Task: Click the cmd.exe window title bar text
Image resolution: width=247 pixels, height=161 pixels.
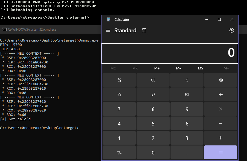Action: click(32, 30)
